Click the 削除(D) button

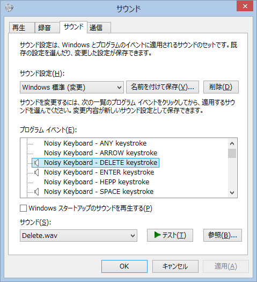[221, 87]
